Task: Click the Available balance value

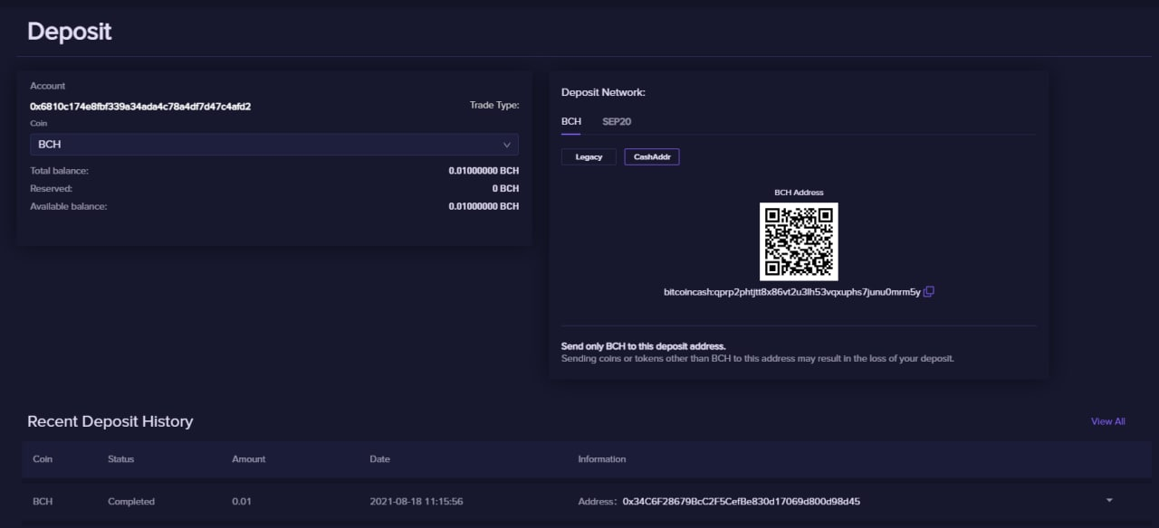Action: [x=484, y=206]
